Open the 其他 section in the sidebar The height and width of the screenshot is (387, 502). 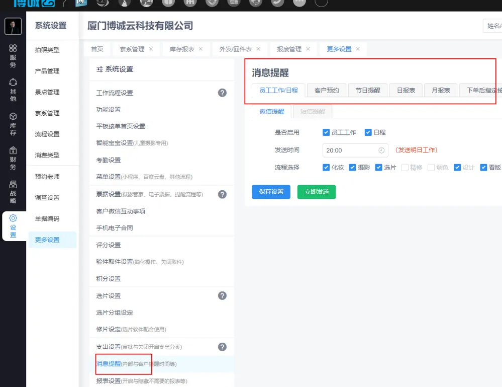tap(13, 90)
